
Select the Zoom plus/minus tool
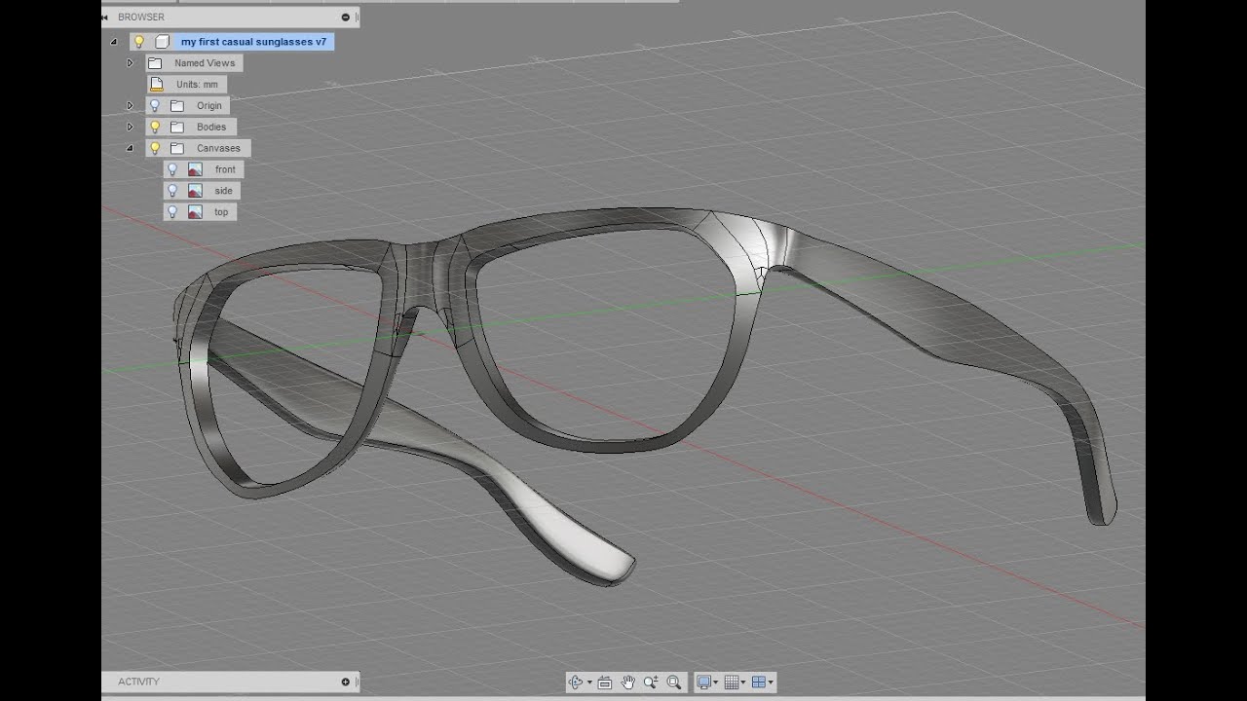pyautogui.click(x=651, y=683)
